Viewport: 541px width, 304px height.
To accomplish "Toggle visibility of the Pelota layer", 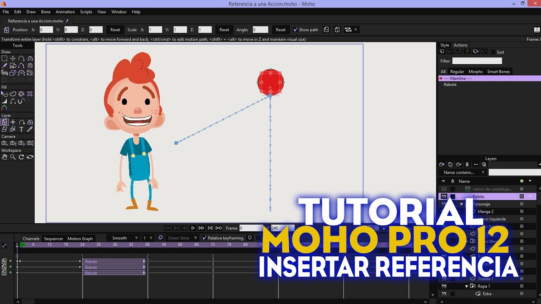I will (444, 196).
